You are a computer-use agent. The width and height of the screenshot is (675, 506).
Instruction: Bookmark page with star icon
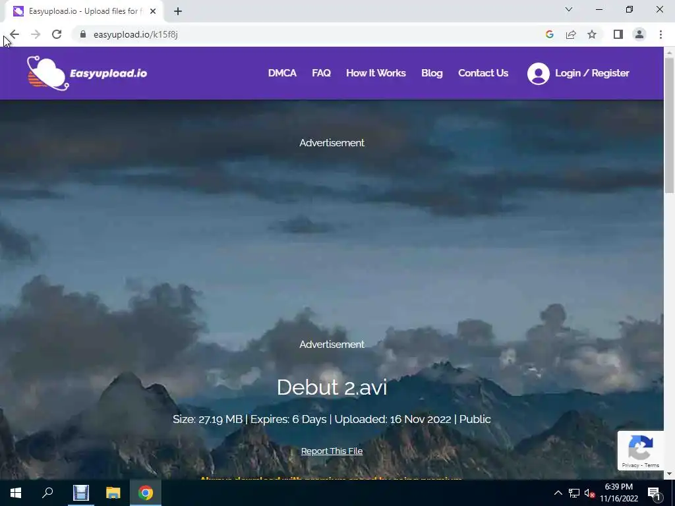pos(592,34)
